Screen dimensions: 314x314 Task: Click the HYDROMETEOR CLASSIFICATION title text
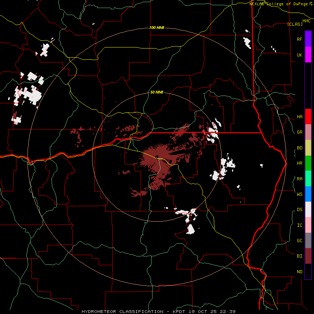coord(122,312)
